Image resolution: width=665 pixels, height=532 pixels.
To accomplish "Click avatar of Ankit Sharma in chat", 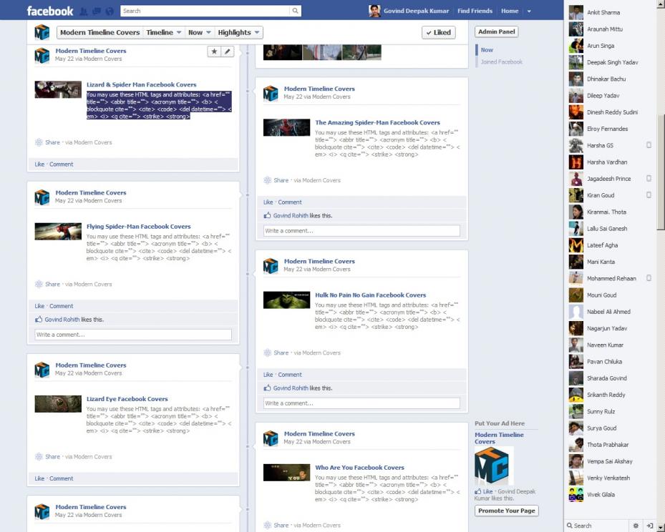I will click(576, 13).
